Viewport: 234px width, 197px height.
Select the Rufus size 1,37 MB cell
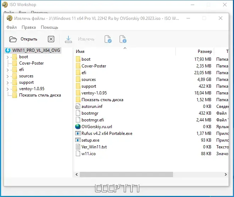tap(204, 133)
